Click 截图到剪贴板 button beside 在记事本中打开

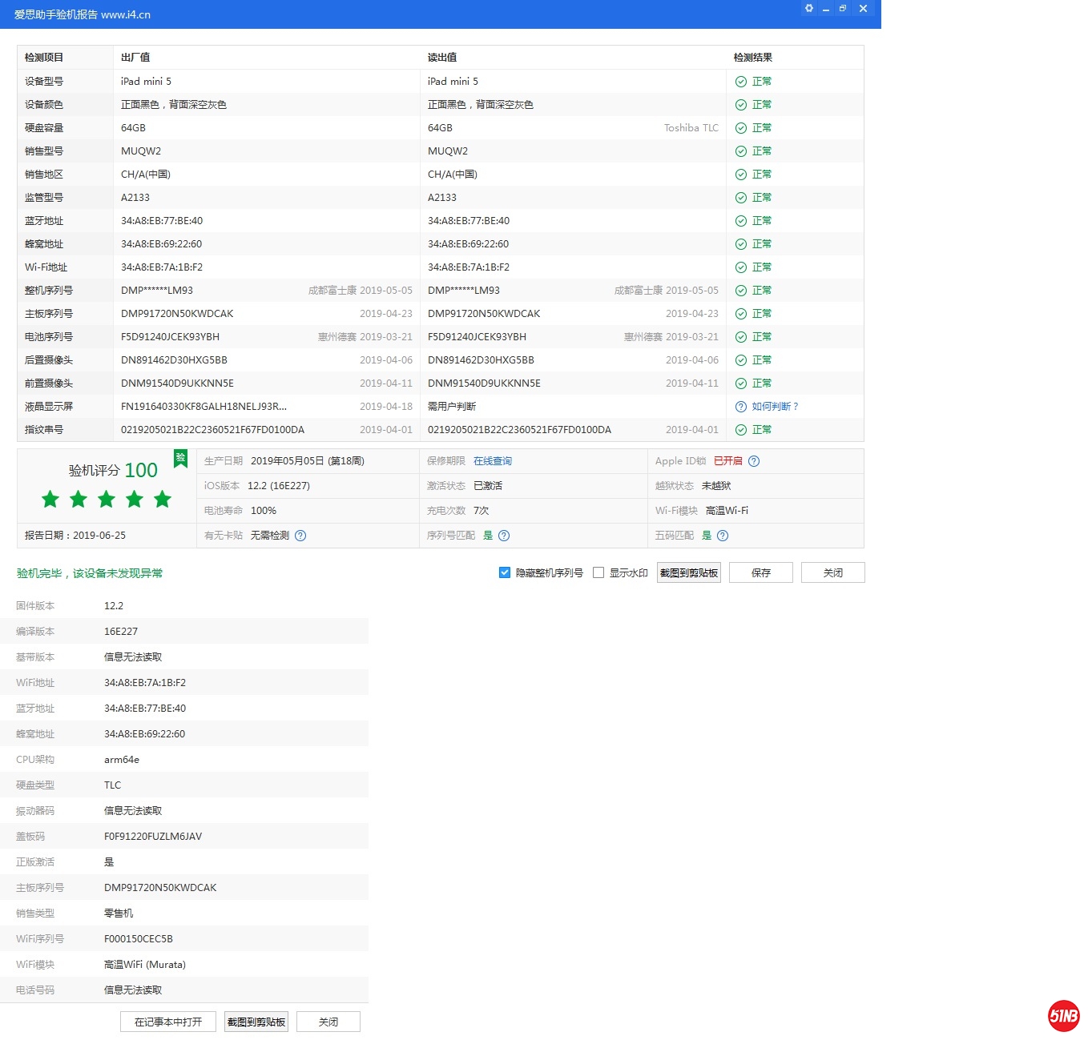click(x=256, y=1022)
